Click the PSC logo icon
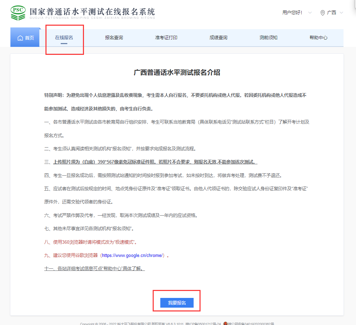This screenshot has height=325, width=356. point(18,12)
